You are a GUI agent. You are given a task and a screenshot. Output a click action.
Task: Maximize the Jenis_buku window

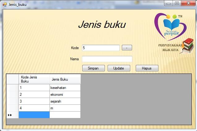(x=177, y=3)
